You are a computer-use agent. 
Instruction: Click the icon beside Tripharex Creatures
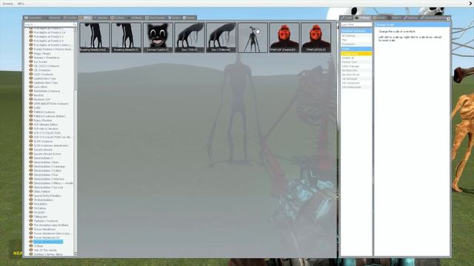pos(31,221)
